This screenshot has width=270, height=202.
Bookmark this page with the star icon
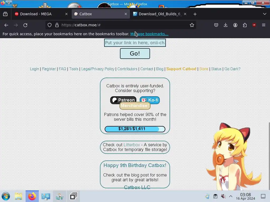pyautogui.click(x=192, y=25)
